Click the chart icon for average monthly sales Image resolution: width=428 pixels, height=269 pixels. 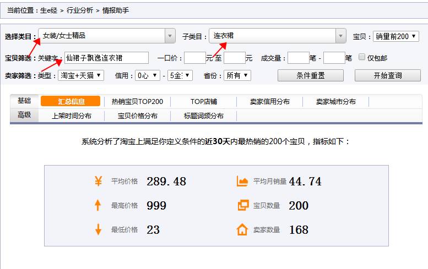[242, 181]
